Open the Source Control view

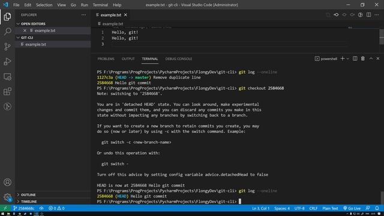7,47
